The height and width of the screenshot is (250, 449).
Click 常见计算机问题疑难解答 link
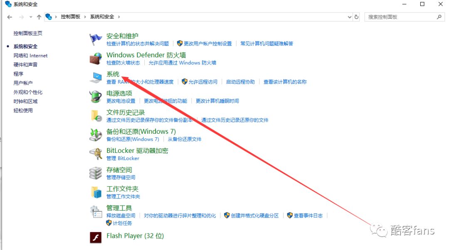[x=266, y=44]
